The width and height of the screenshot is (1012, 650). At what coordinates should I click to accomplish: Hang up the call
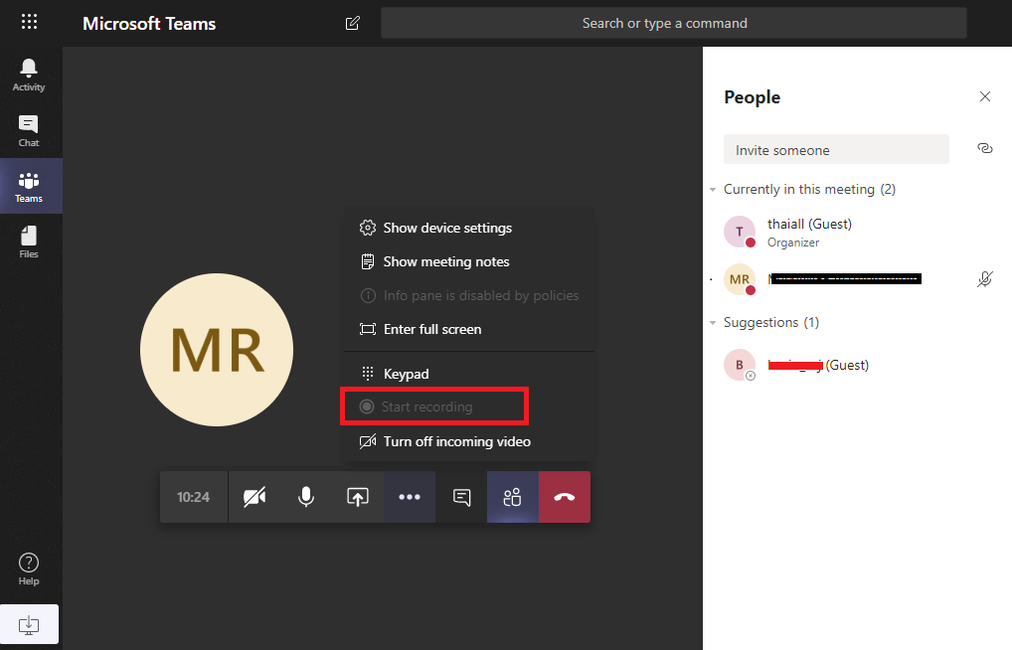point(565,497)
